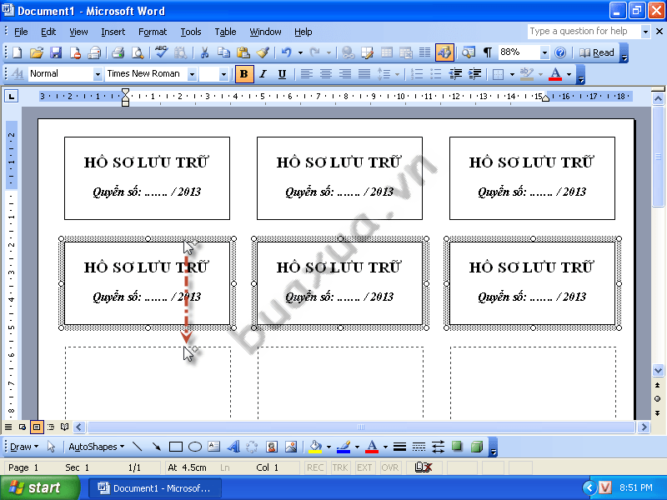This screenshot has height=500, width=667.
Task: Open a file with the folder icon
Action: [37, 52]
